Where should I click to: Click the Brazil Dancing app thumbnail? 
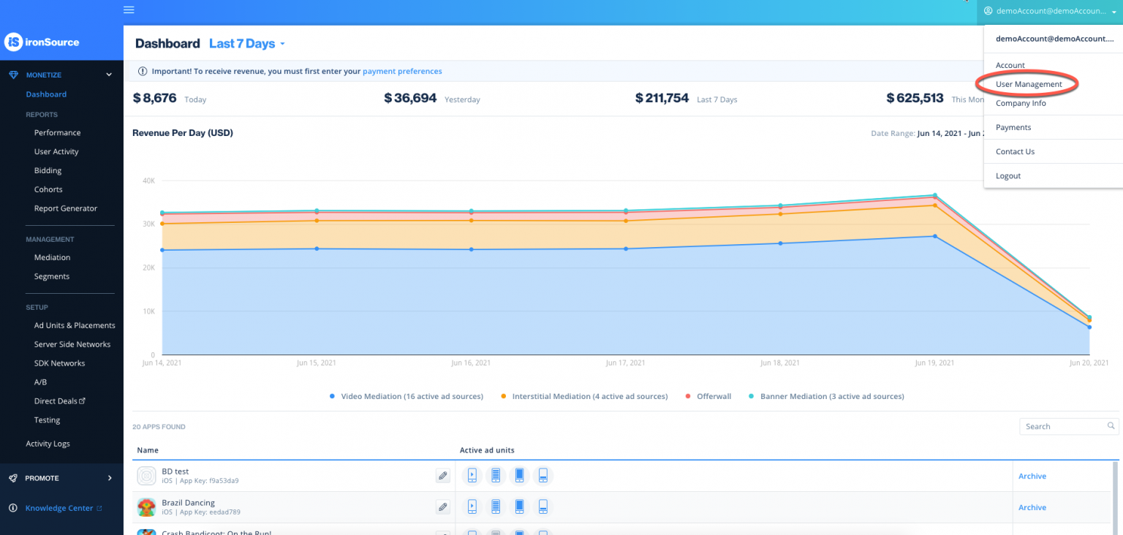(x=146, y=506)
